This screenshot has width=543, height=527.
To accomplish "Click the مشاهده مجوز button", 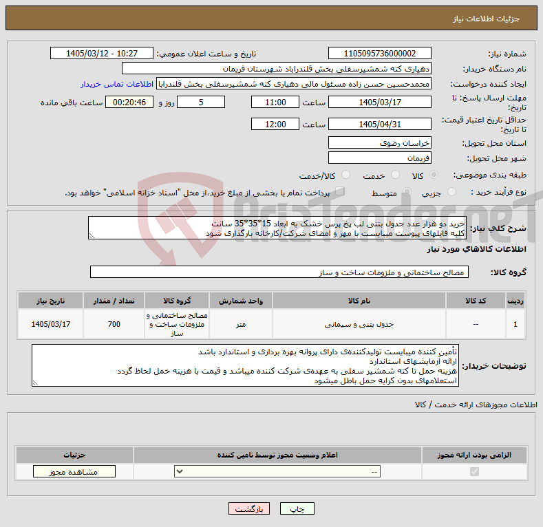I will pos(74,471).
